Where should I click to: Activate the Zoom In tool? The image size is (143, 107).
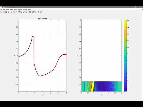tap(14, 12)
